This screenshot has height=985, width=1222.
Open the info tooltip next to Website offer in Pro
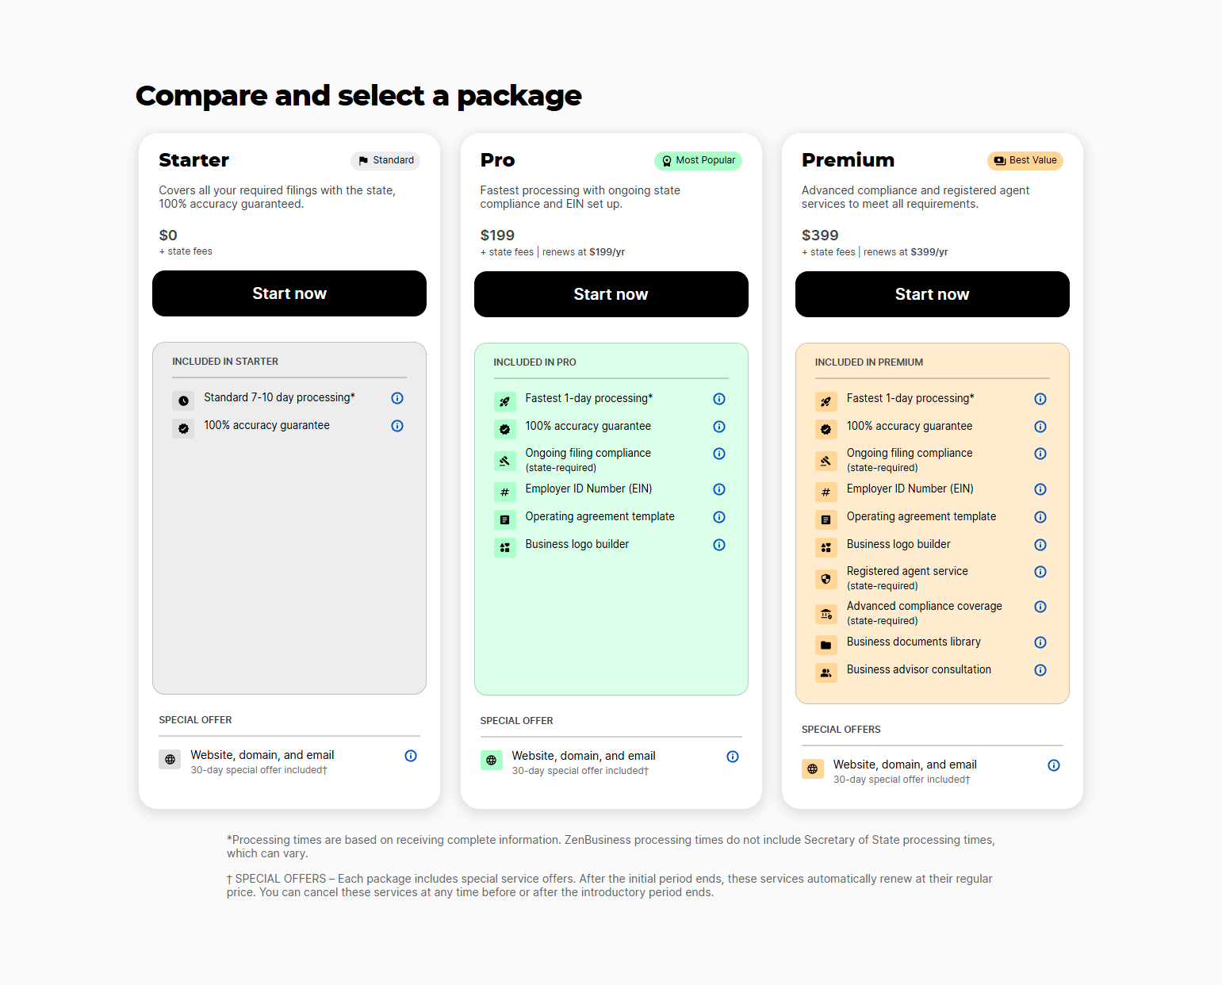(732, 757)
